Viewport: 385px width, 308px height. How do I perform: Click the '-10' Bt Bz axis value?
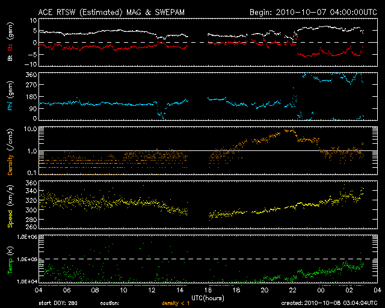tap(31, 64)
